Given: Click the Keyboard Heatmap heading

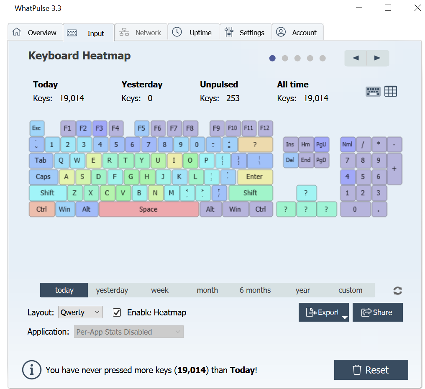Looking at the screenshot, I should point(79,56).
